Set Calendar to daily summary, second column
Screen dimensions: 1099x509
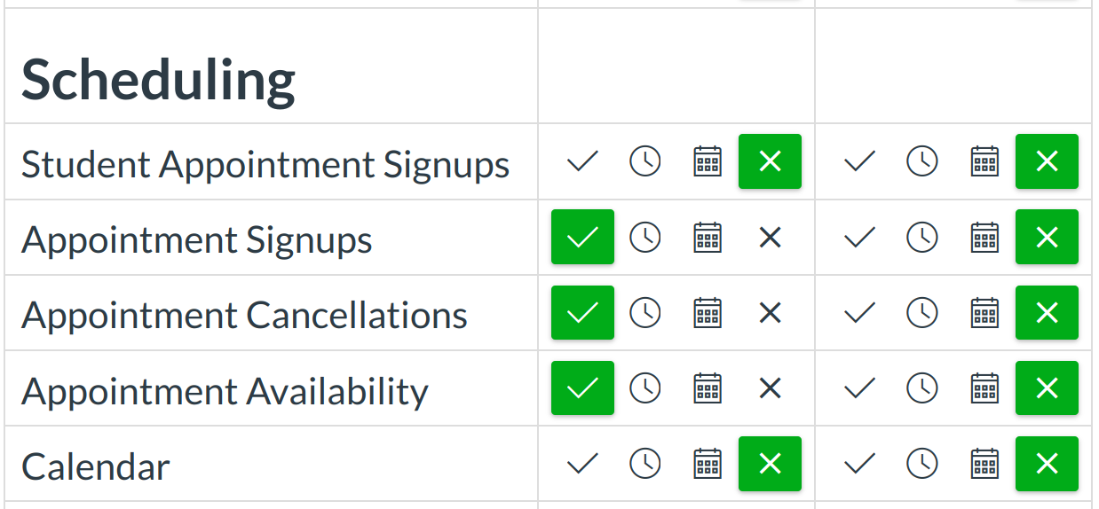pos(922,463)
